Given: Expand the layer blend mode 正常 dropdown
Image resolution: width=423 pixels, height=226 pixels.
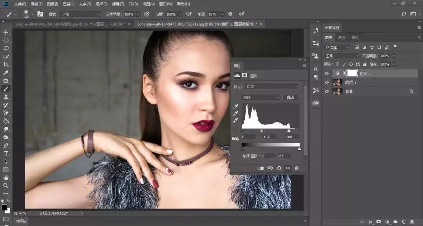Looking at the screenshot, I should click(x=341, y=56).
